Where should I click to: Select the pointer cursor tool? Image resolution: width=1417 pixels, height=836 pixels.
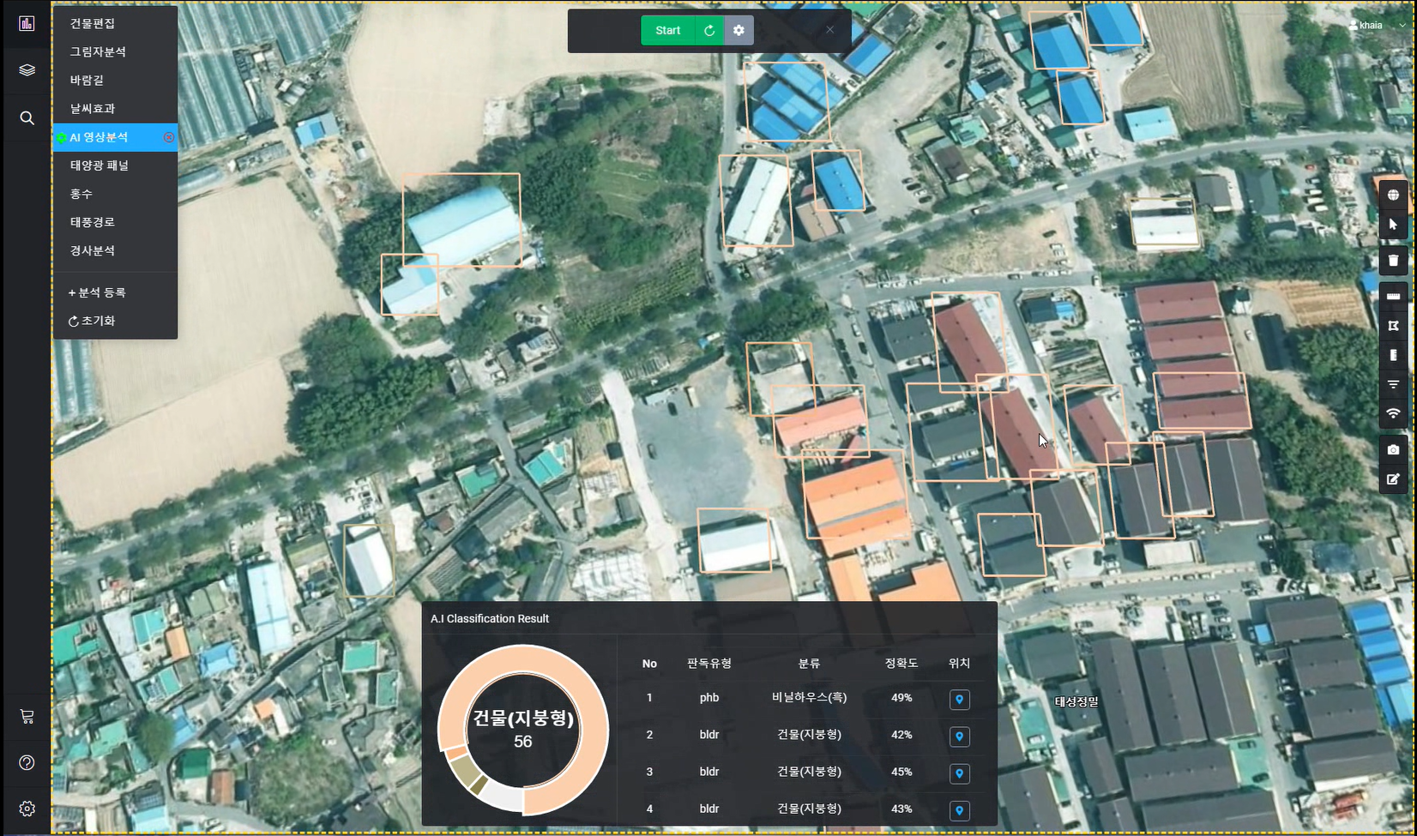tap(1393, 225)
